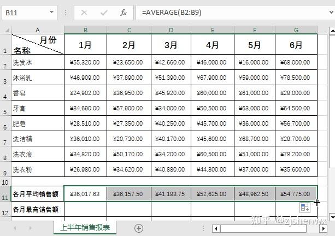This screenshot has height=236, width=335.
Task: Add a new sheet with plus icon
Action: (x=139, y=228)
